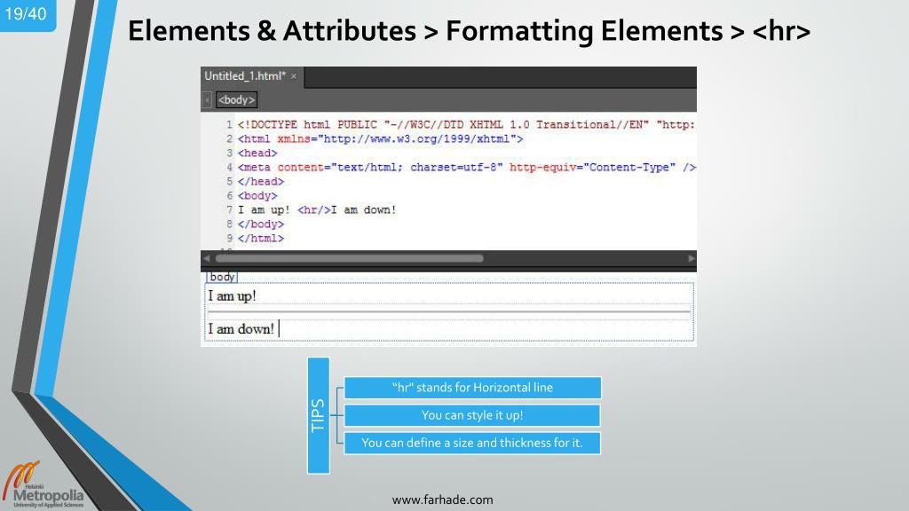
Task: Click the 'I am down!' text in design view
Action: click(x=241, y=329)
